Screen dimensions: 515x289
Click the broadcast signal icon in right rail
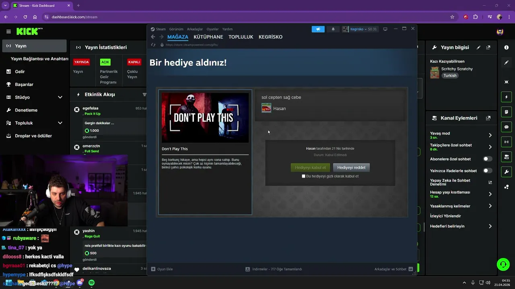click(506, 142)
